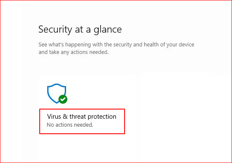Click the ampersand in Virus & threat
Viewport: 232px width, 163px height.
point(65,117)
